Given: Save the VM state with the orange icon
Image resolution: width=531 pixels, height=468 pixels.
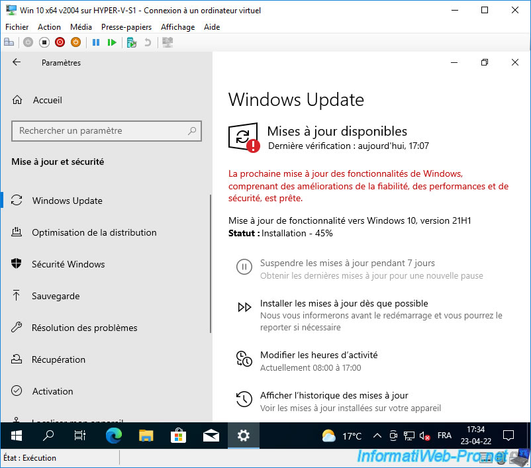Looking at the screenshot, I should 76,42.
